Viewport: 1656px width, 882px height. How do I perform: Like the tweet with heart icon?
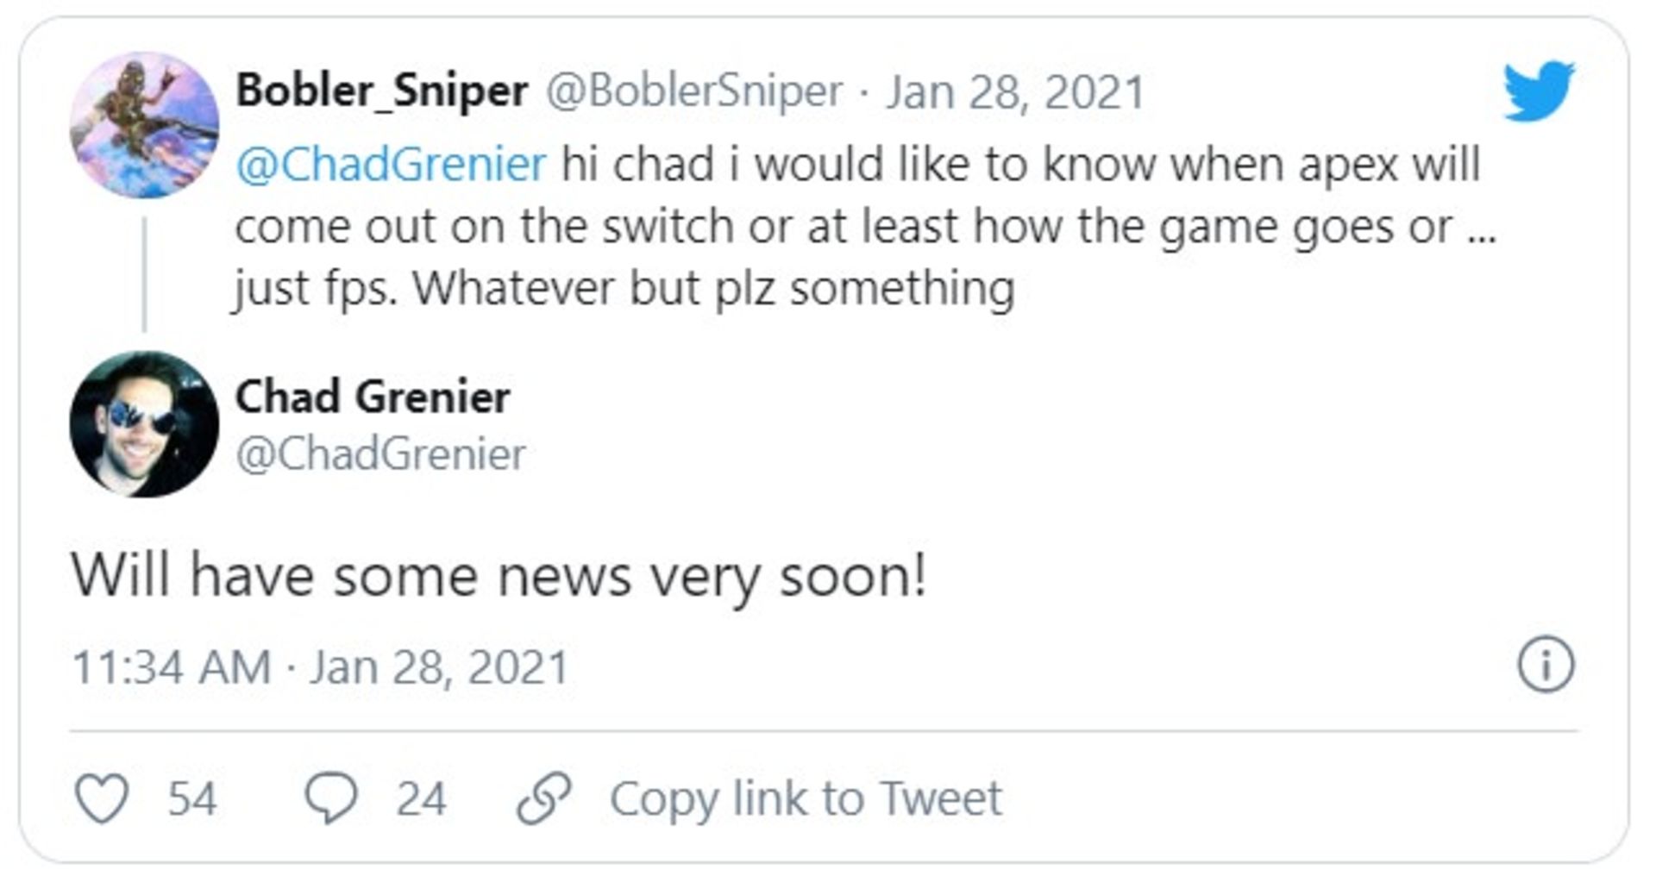pyautogui.click(x=103, y=798)
